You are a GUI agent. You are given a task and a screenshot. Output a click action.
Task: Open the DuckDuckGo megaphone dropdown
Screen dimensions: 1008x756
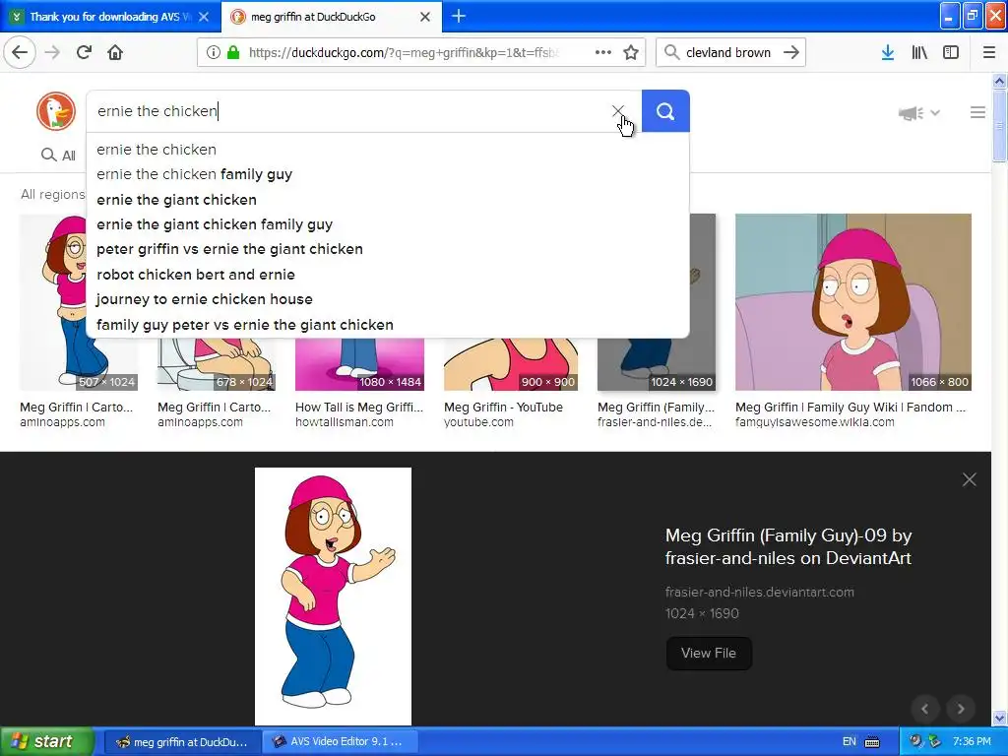pyautogui.click(x=918, y=113)
